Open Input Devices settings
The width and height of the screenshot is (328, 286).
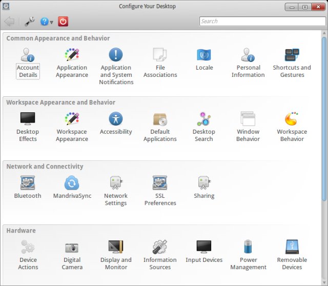(x=204, y=252)
